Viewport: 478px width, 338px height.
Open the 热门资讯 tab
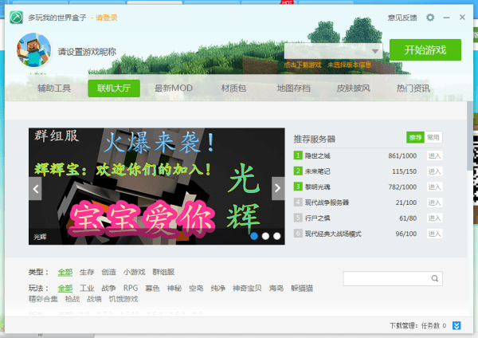(x=413, y=88)
